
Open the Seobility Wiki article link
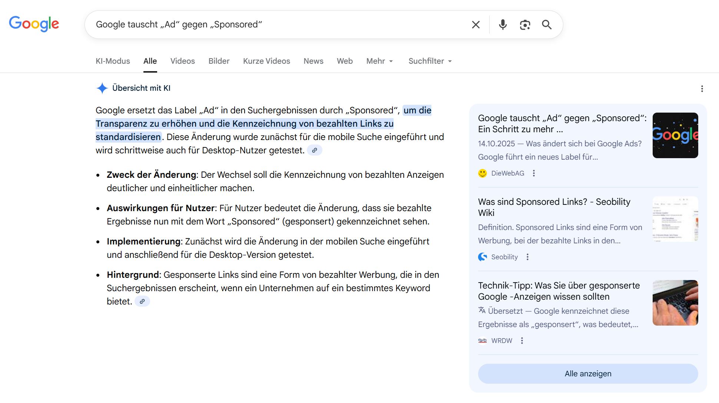(554, 207)
